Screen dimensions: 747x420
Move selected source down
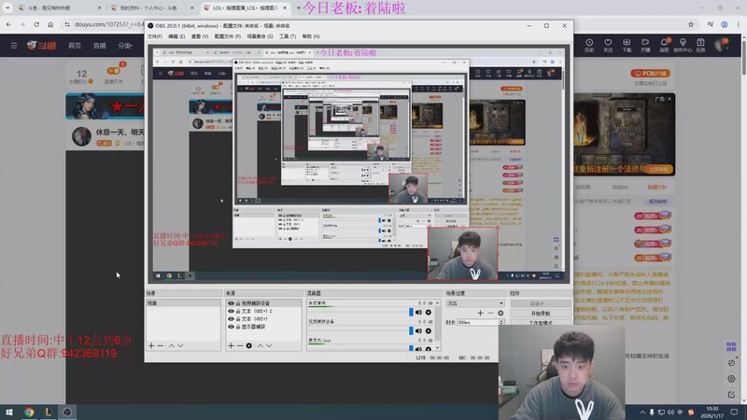click(x=269, y=345)
